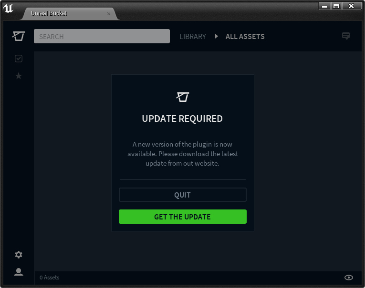This screenshot has width=365, height=288.
Task: Minimize the plugin window
Action: pos(324,6)
